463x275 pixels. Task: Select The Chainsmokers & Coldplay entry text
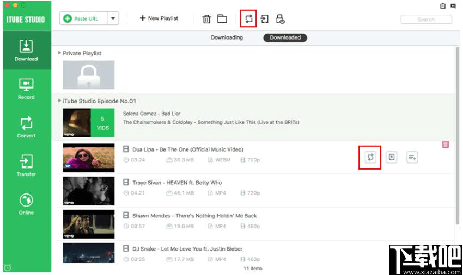click(x=211, y=122)
